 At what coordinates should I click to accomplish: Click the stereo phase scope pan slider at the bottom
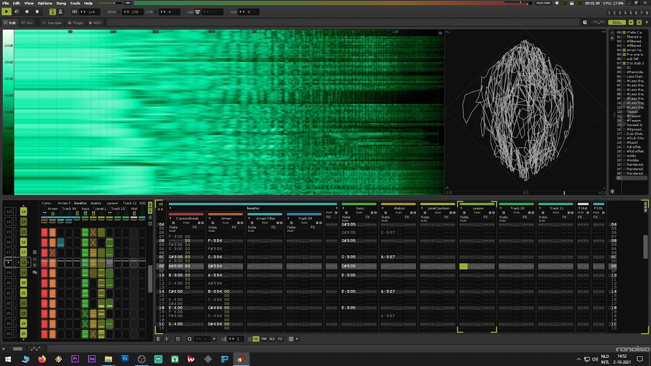(x=526, y=193)
